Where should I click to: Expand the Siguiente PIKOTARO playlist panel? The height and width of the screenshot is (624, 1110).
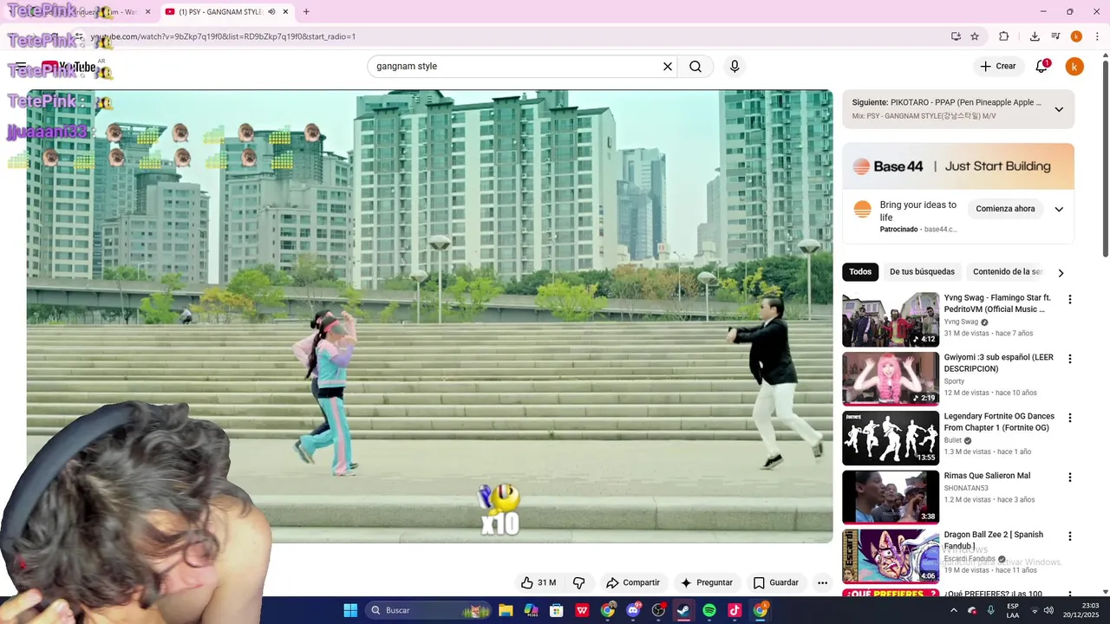coord(1059,109)
